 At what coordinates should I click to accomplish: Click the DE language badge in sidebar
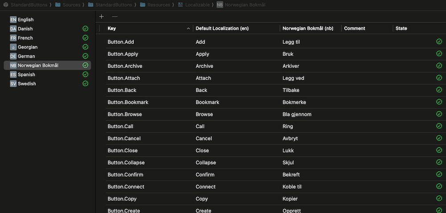13,56
